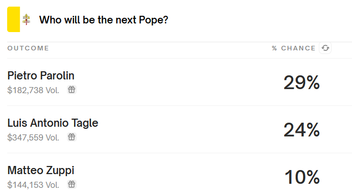352x196 pixels.
Task: Select the Luis Antonio Tagle outcome name
Action: [53, 123]
